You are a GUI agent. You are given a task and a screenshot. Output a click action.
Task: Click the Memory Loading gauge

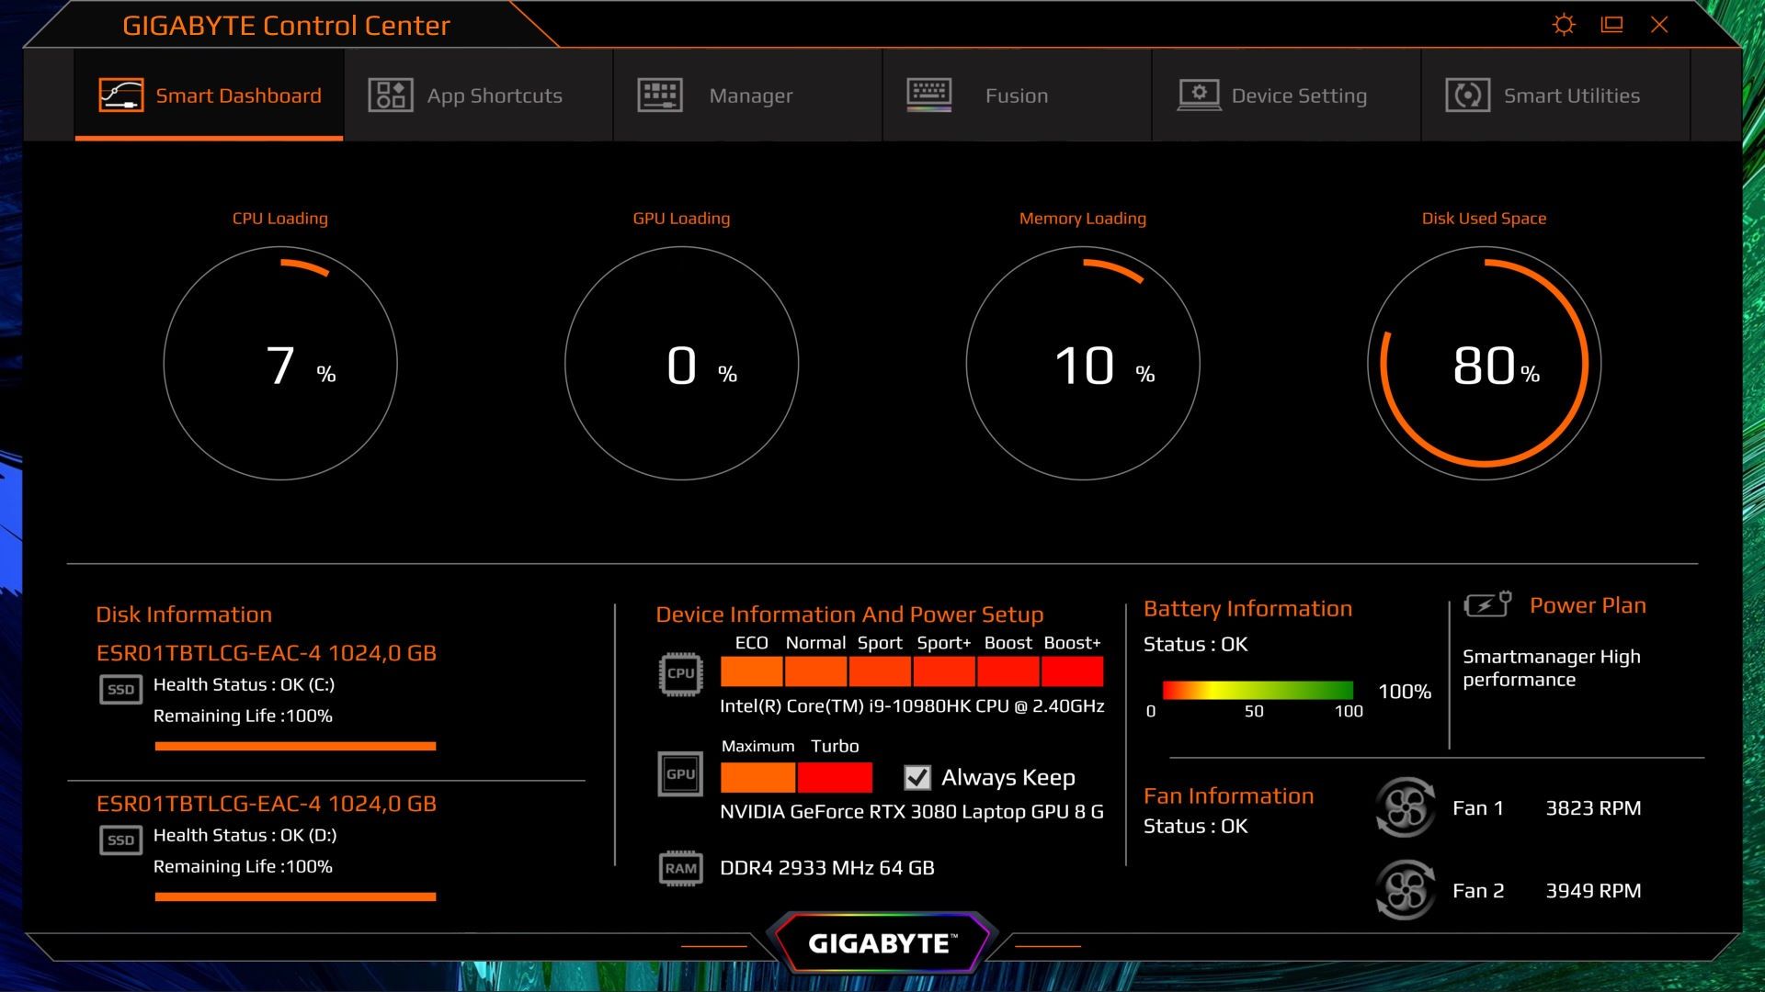[1083, 364]
